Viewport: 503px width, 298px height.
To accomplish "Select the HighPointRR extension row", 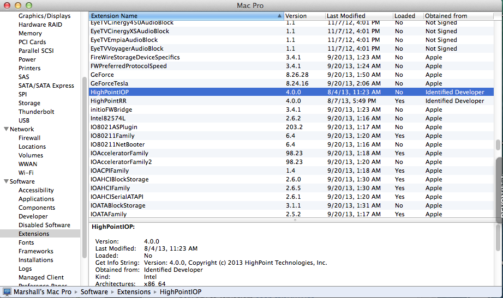I will tap(291, 101).
